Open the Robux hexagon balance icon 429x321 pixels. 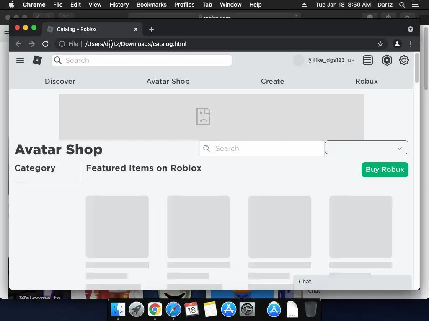[387, 60]
